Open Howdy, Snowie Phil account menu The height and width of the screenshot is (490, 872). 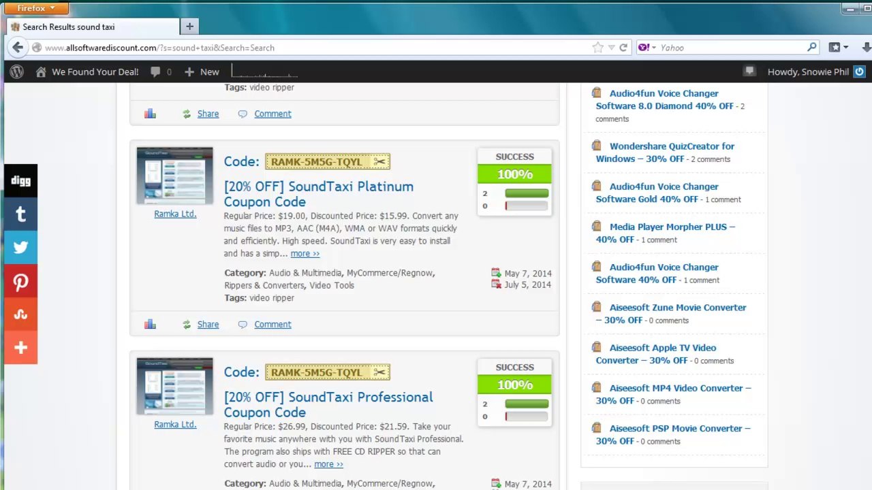pyautogui.click(x=816, y=71)
